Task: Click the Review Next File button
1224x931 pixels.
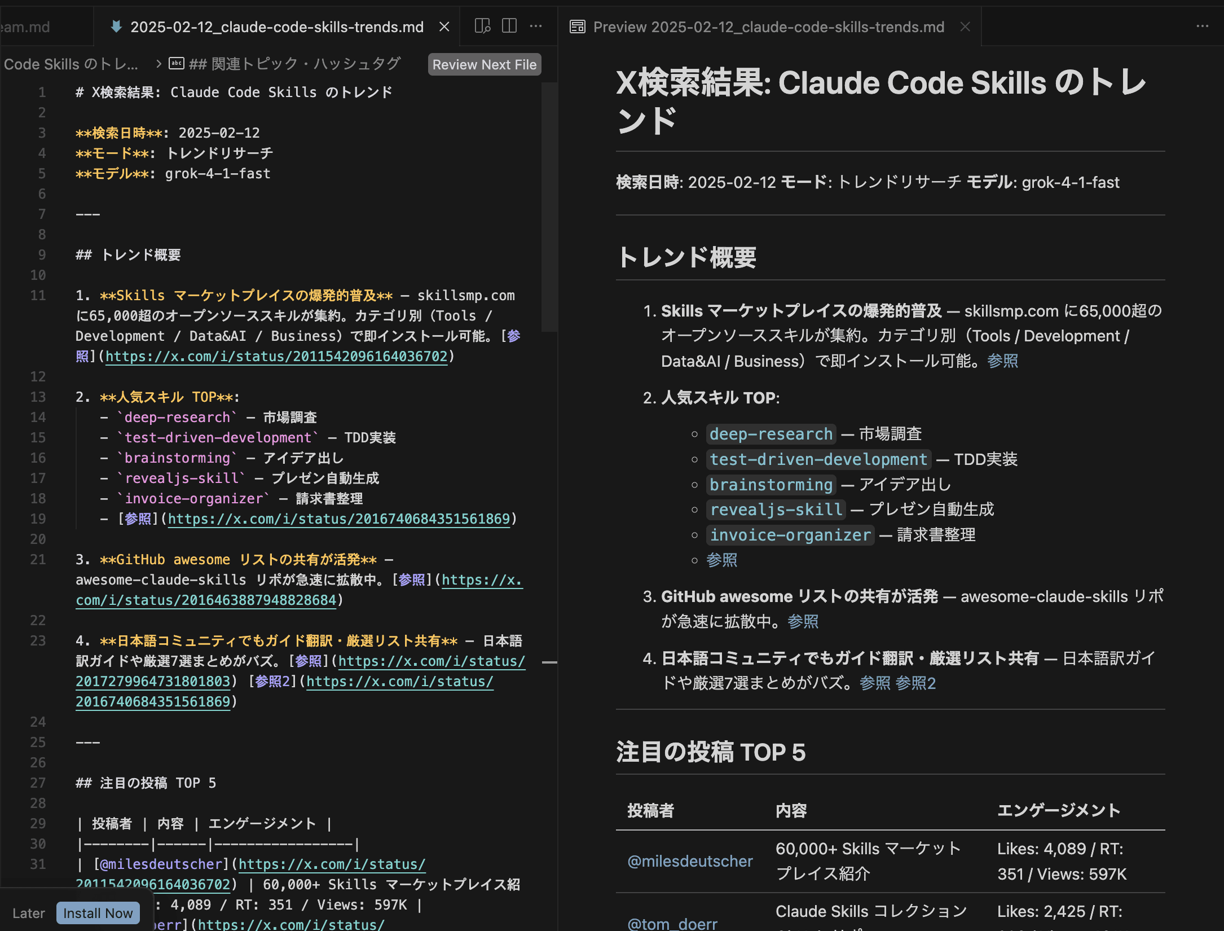Action: point(484,64)
